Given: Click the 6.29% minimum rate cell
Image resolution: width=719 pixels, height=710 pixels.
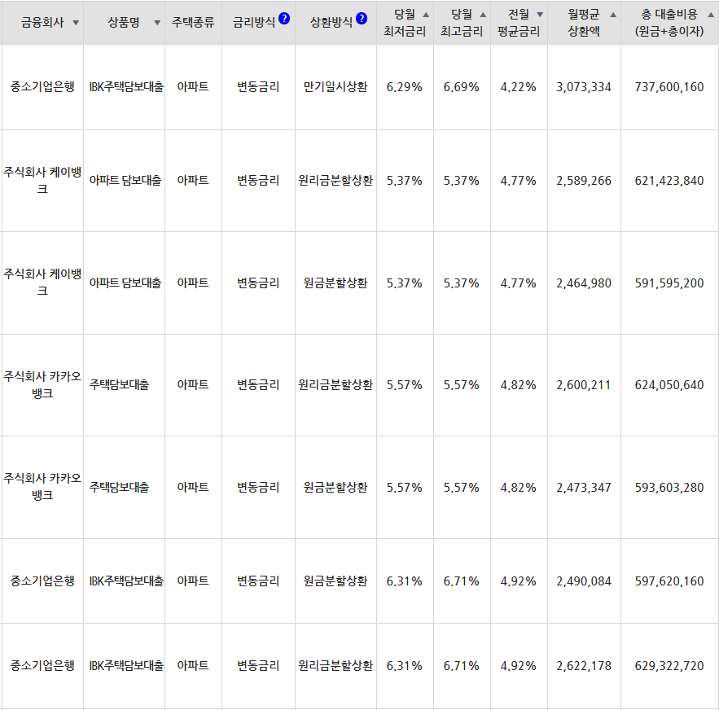Looking at the screenshot, I should [x=404, y=86].
